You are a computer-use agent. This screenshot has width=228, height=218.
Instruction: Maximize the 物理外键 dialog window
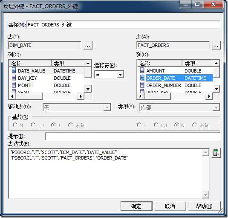click(197, 4)
